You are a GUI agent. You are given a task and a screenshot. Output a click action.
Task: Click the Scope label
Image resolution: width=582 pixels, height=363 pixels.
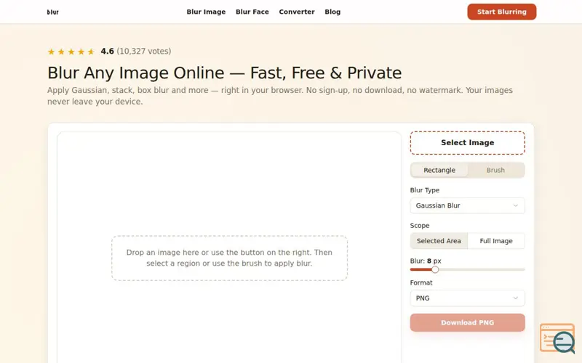point(420,226)
